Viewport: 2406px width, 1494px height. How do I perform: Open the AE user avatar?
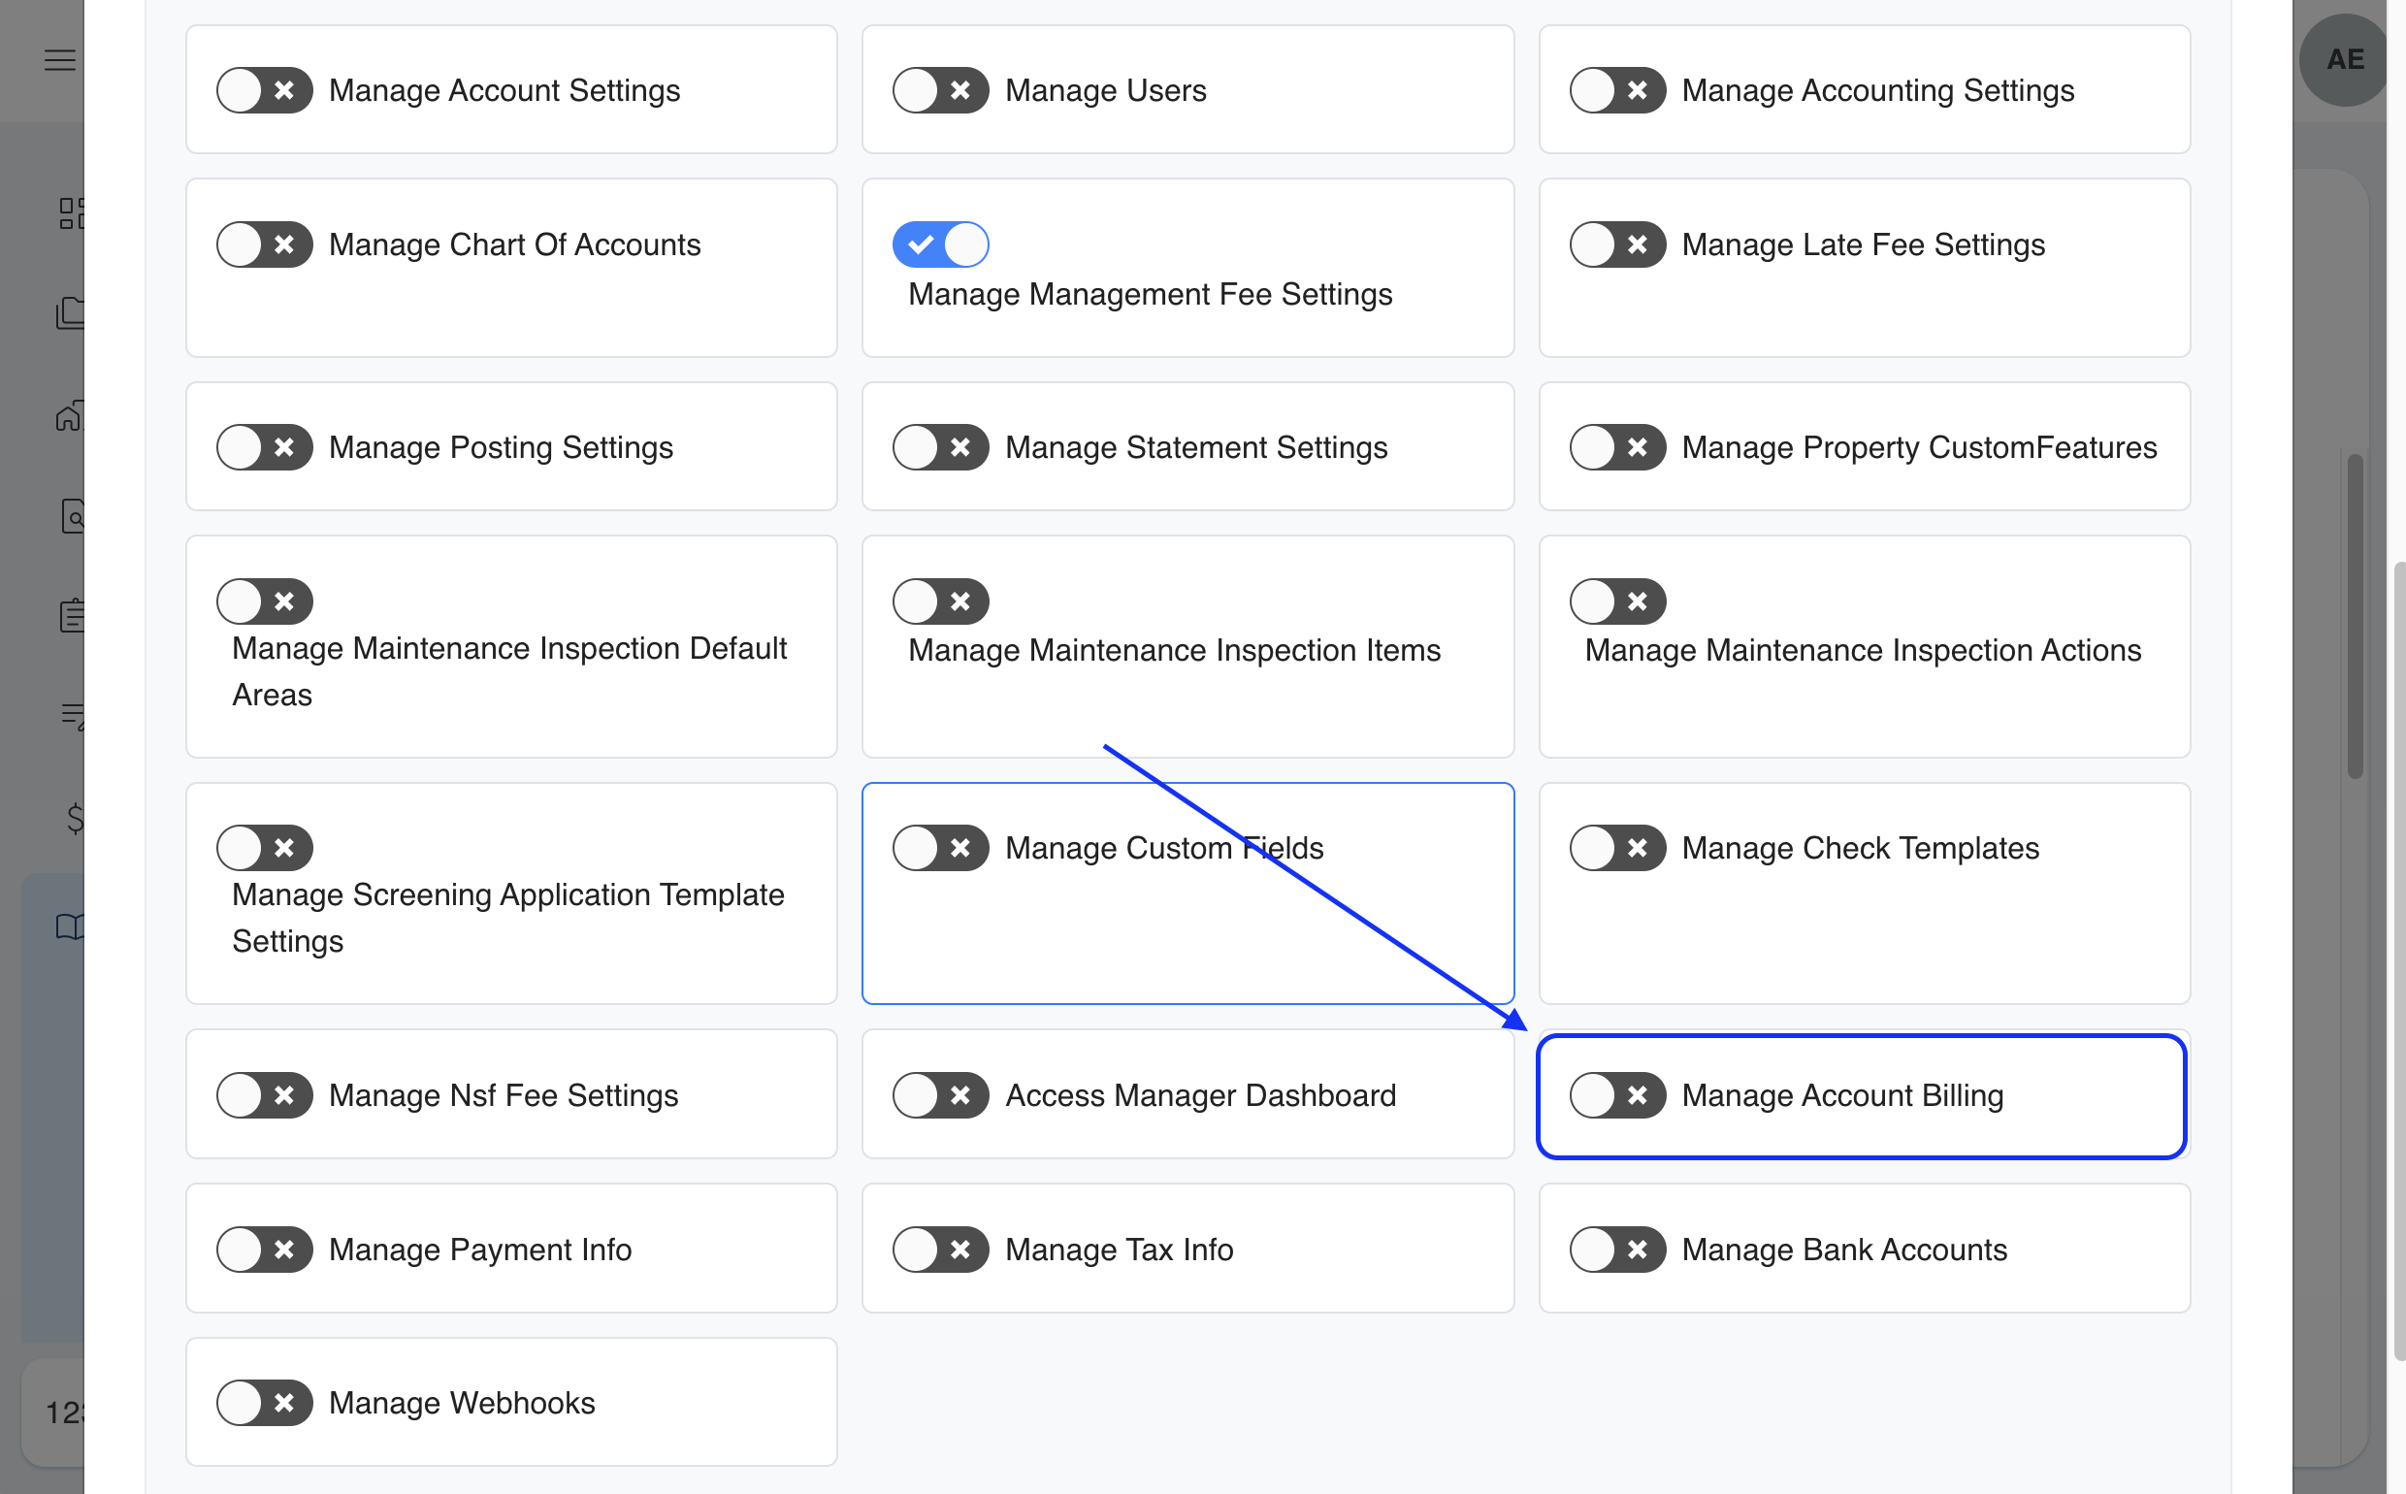(2344, 60)
